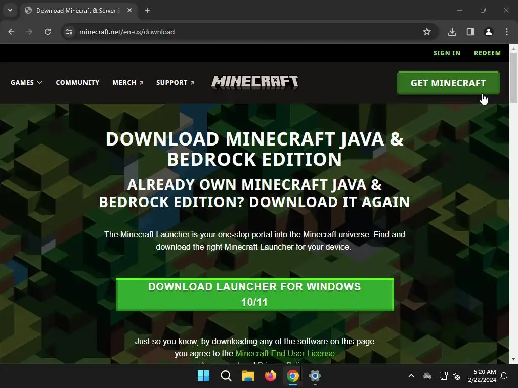Image resolution: width=518 pixels, height=388 pixels.
Task: Click the scrollbar down arrow
Action: point(514,359)
